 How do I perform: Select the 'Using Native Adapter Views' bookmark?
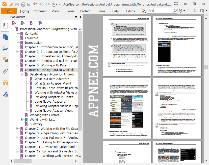54,110
